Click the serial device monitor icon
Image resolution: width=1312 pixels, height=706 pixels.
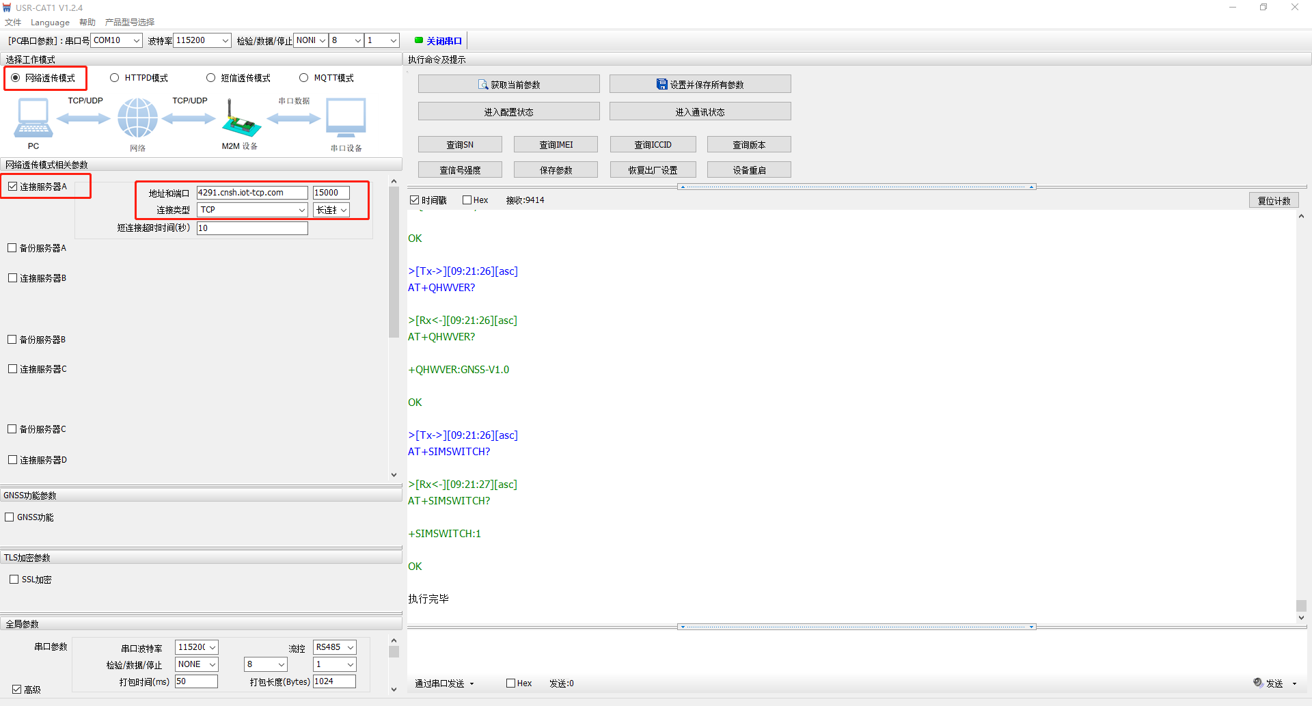tap(346, 118)
